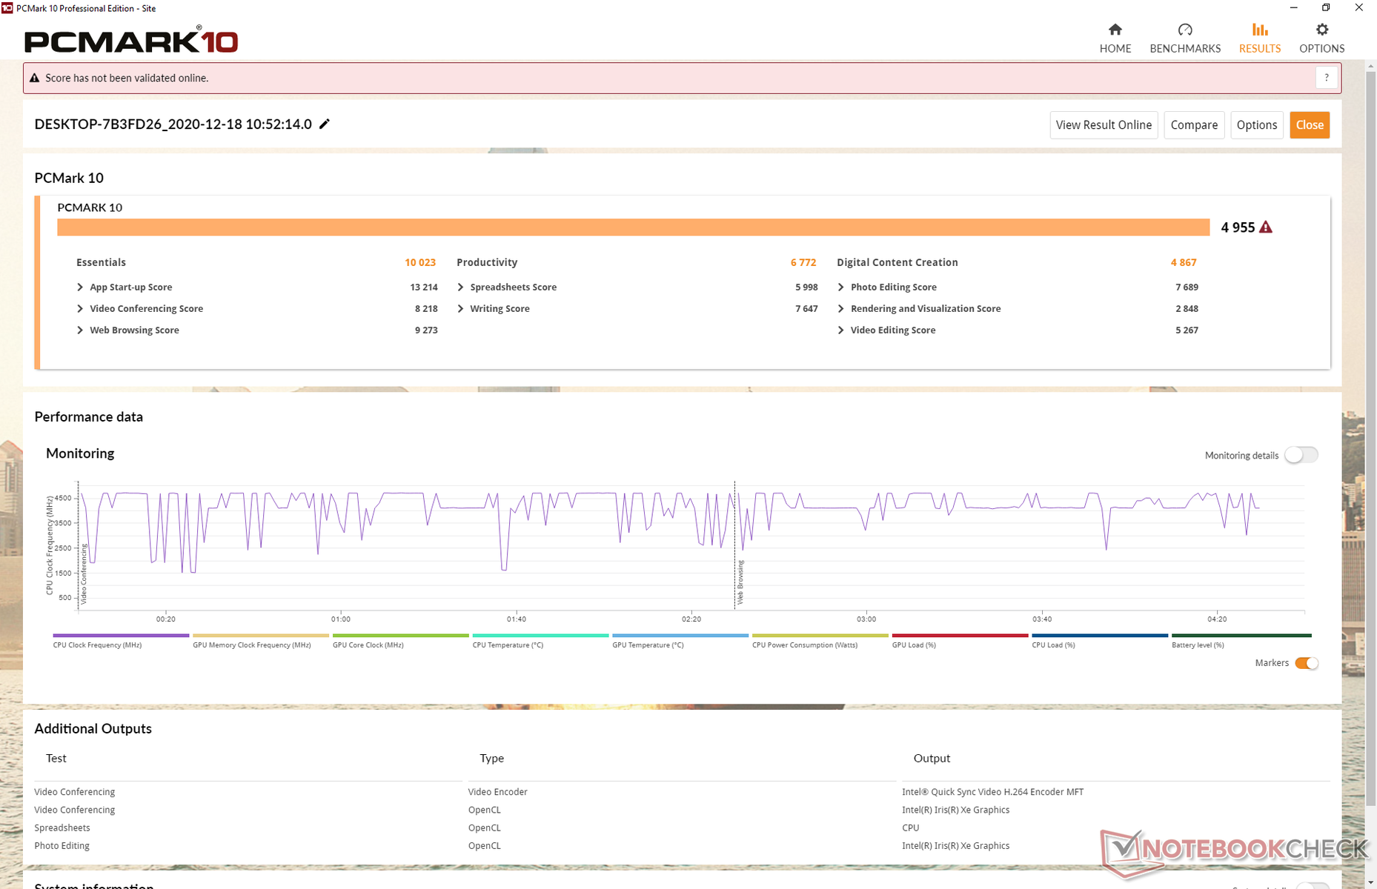Open the Benchmarks gauge icon
The height and width of the screenshot is (889, 1377).
[x=1185, y=30]
